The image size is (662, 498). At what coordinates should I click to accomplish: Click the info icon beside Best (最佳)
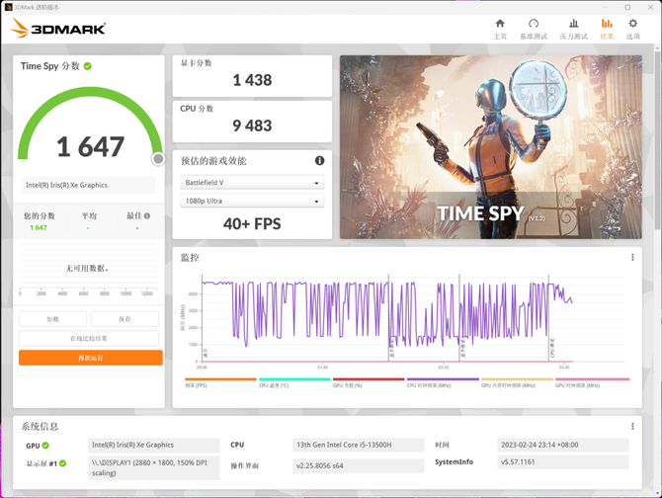coord(147,215)
